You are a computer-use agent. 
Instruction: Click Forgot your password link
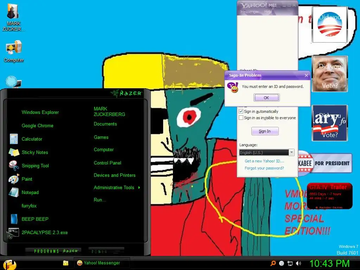pyautogui.click(x=264, y=168)
